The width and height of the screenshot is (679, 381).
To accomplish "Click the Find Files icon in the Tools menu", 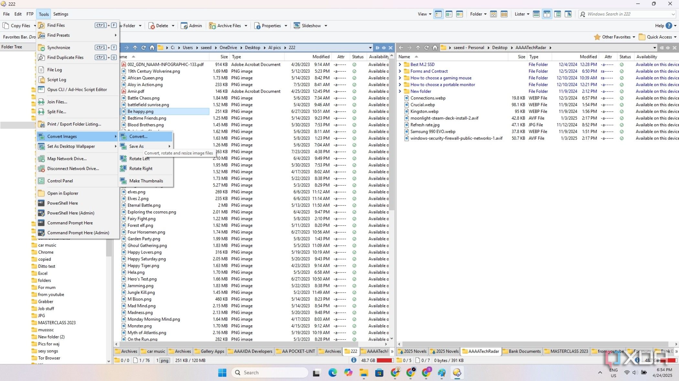I will (41, 25).
